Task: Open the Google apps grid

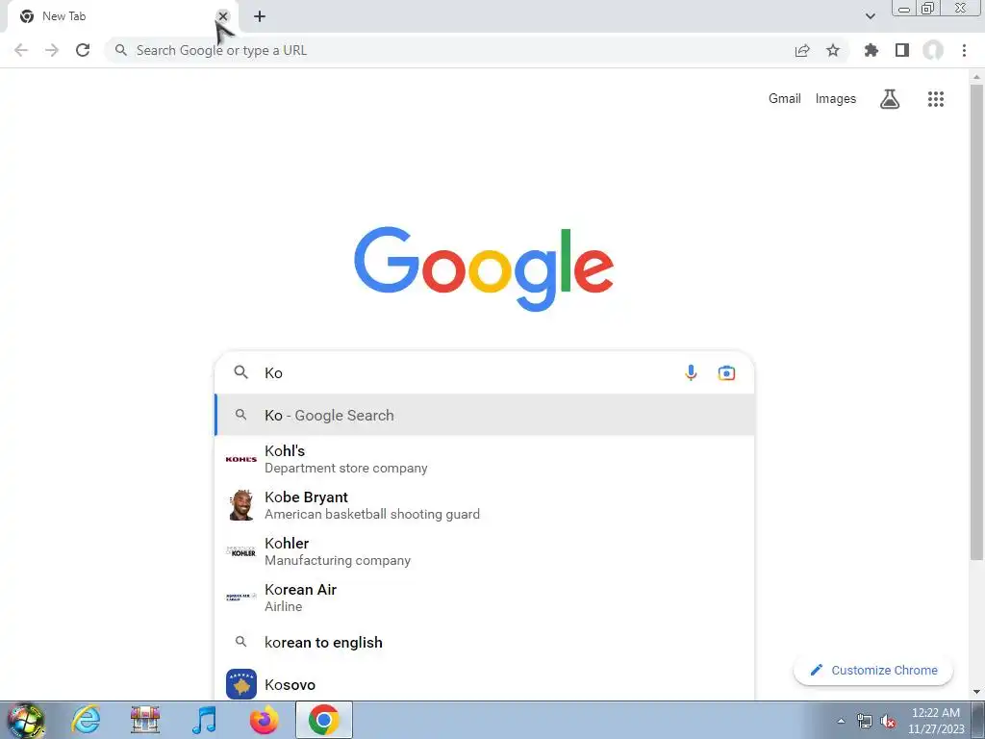Action: pyautogui.click(x=936, y=99)
